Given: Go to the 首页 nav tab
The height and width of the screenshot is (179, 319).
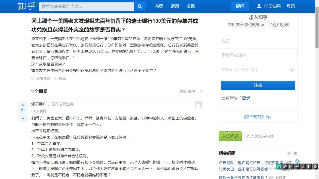Looking at the screenshot, I should click(159, 6).
